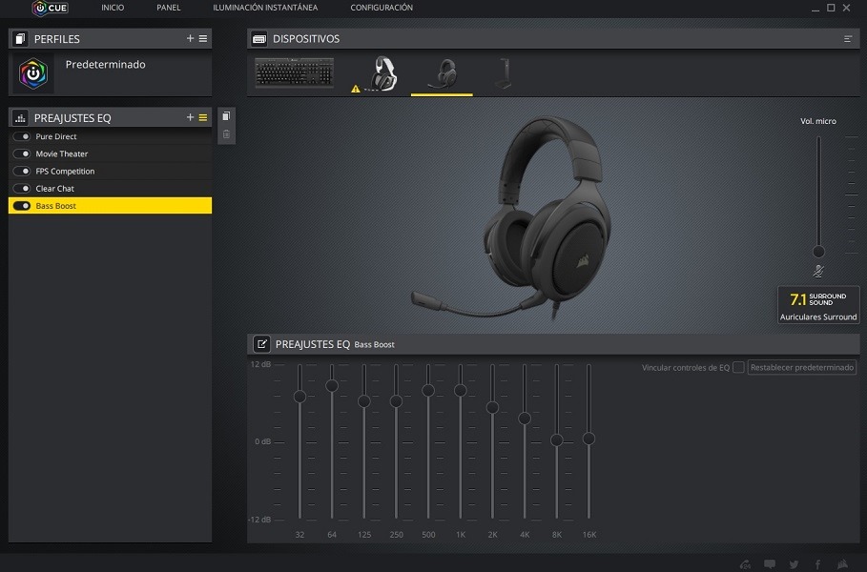Click the copy preset icon
The height and width of the screenshot is (572, 867).
point(226,116)
